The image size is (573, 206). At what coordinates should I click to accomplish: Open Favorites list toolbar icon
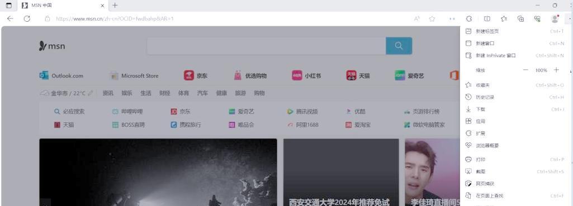[x=504, y=18]
